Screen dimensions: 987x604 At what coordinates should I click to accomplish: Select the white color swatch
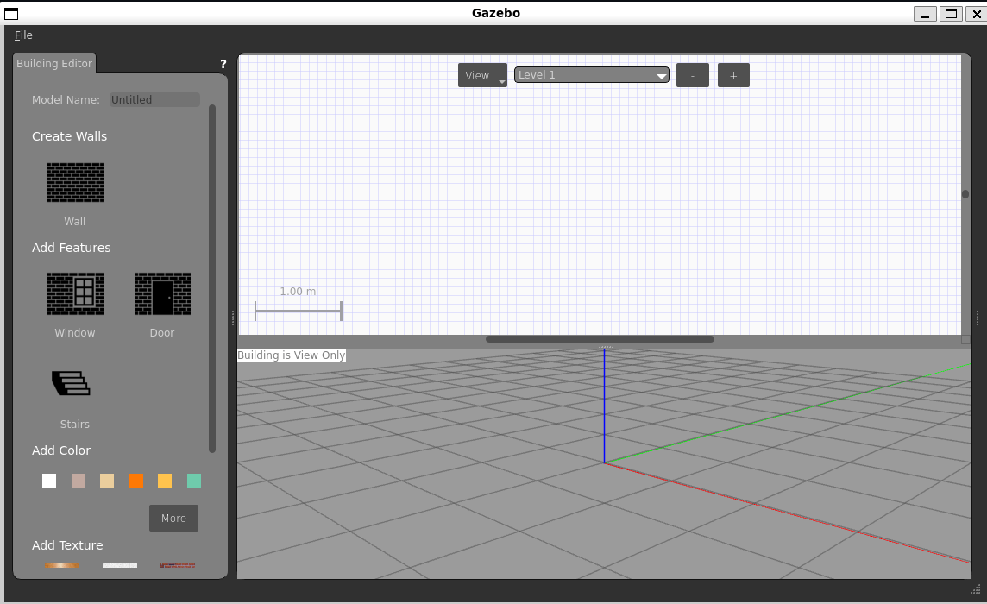click(x=49, y=481)
